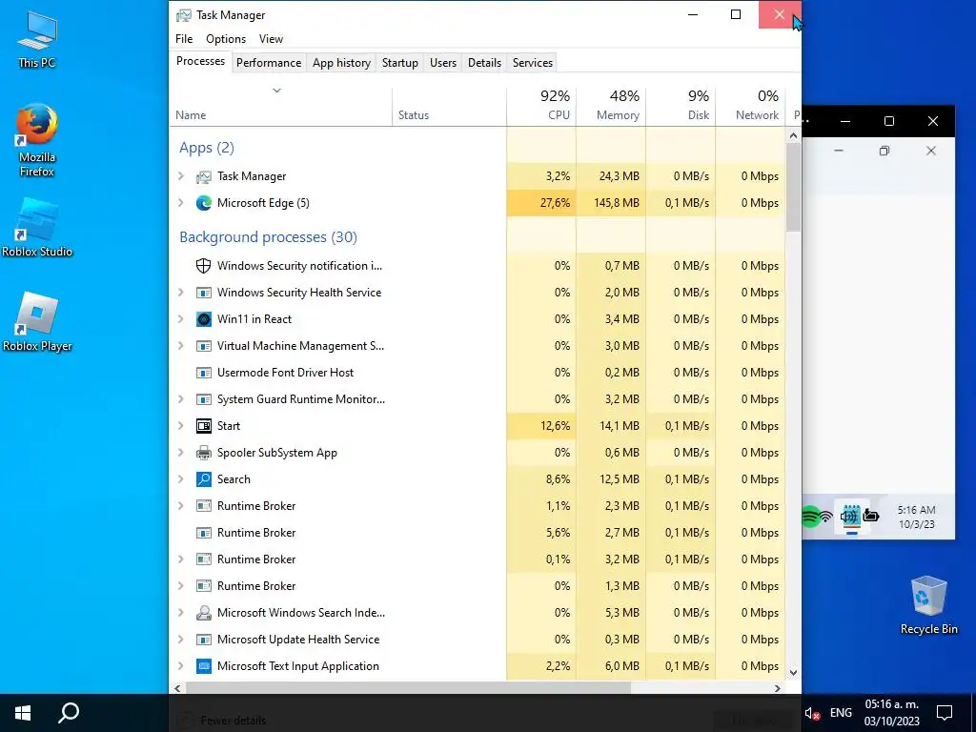Click the Microsoft Edge process icon

coord(204,203)
